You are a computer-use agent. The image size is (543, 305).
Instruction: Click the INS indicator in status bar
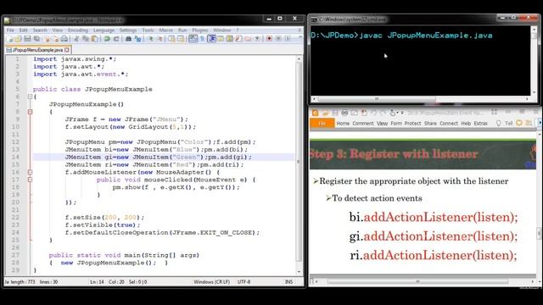(288, 282)
